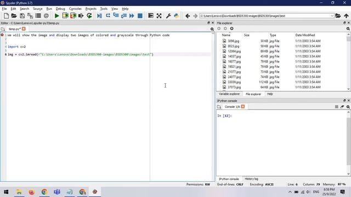Viewport: 351px width, 197px height.
Task: Open the working directory path dropdown
Action: pos(332,16)
